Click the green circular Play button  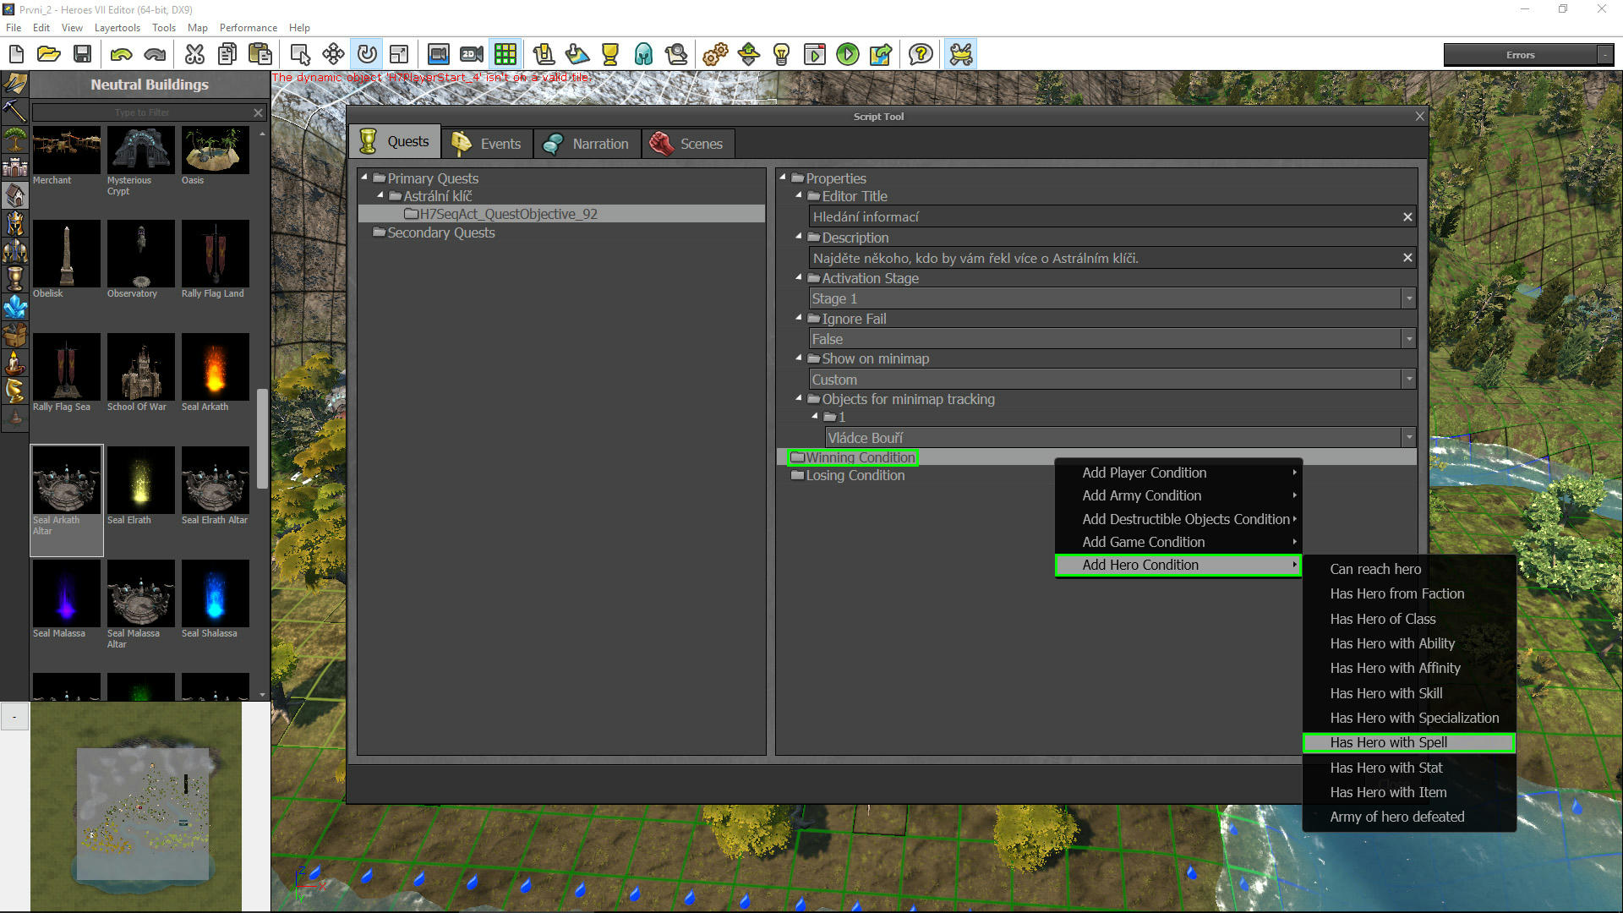(x=848, y=55)
